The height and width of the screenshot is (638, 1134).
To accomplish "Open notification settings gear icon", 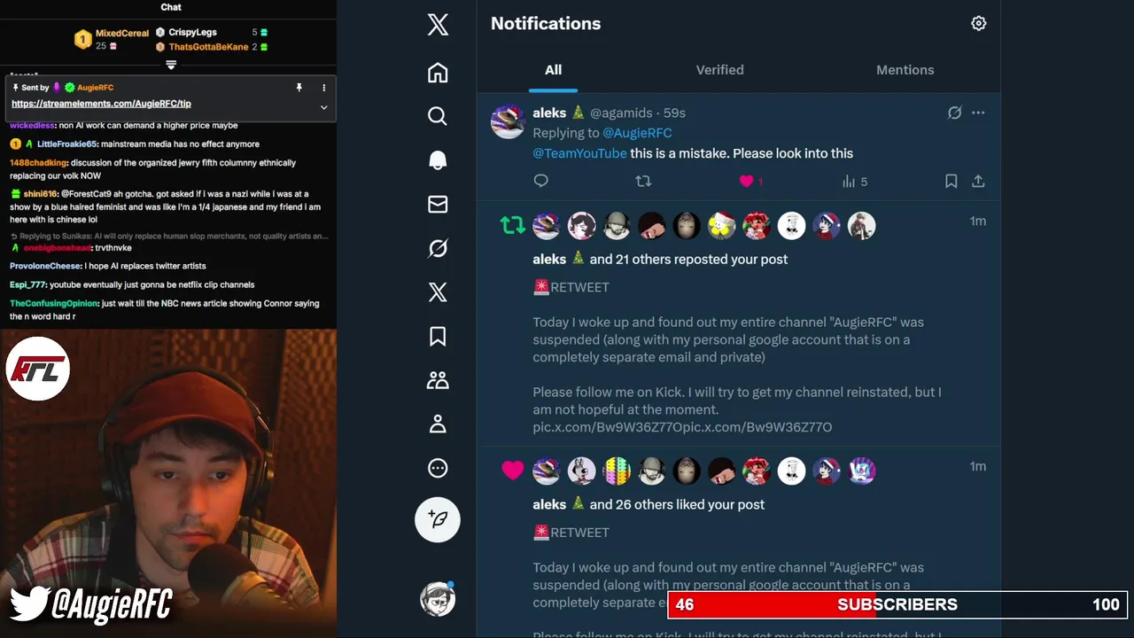I will (x=978, y=24).
